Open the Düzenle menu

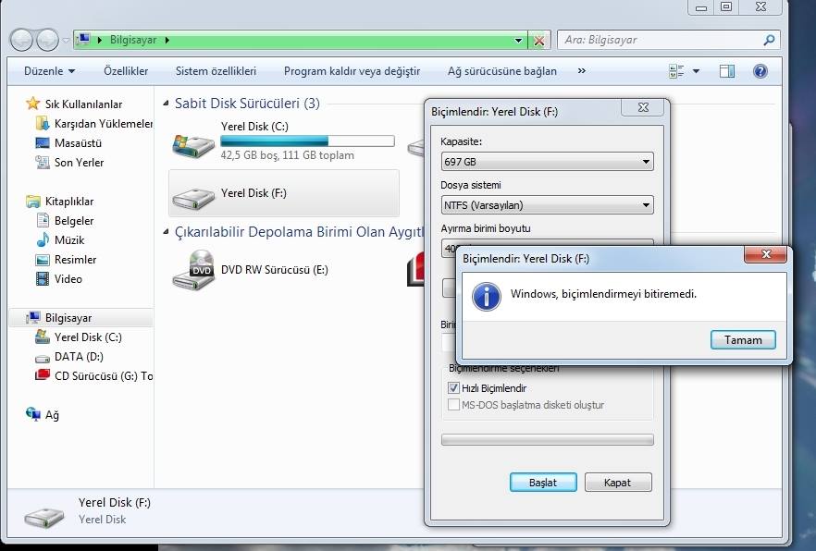[x=49, y=70]
